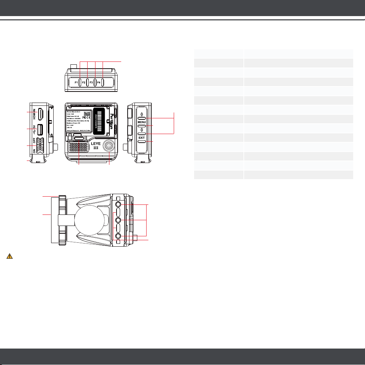
Task: Click the speaker grille mesh
Action: 79,147
